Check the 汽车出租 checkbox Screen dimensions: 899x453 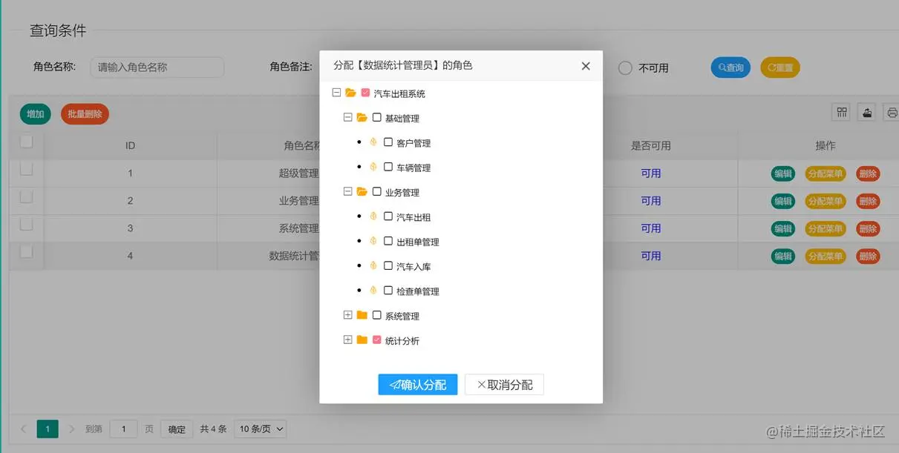click(388, 216)
